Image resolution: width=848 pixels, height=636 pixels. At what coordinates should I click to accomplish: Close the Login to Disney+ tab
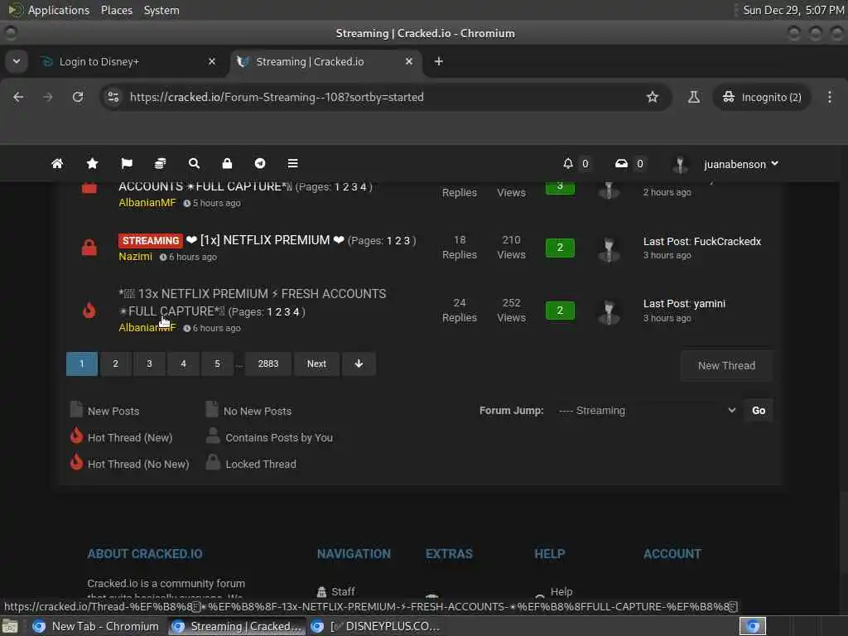(x=212, y=61)
